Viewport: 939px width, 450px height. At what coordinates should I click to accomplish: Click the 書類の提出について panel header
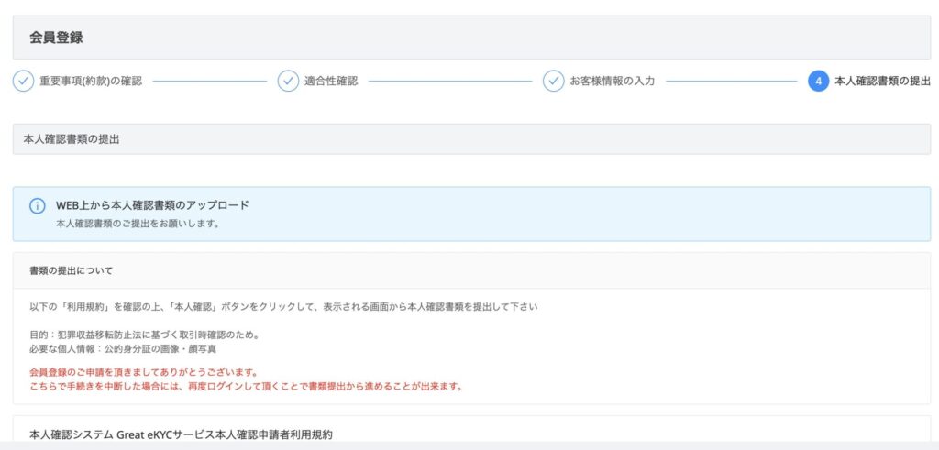coord(72,271)
